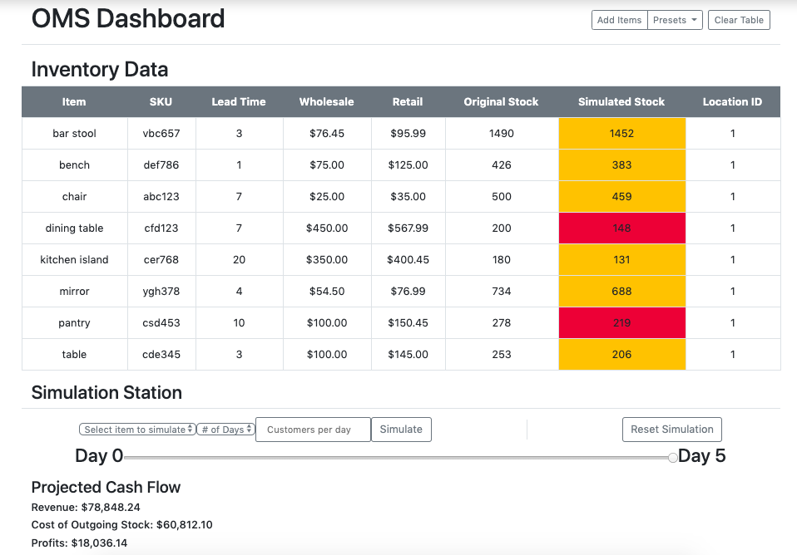Click the Original Stock column header
The height and width of the screenshot is (555, 797).
[x=501, y=101]
